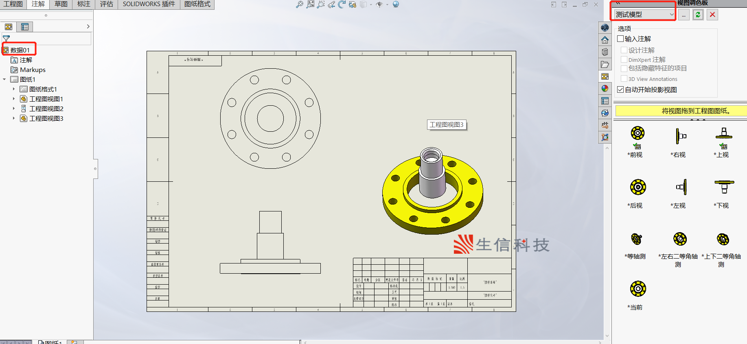Switch to the 注解 ribbon tab

tap(38, 4)
